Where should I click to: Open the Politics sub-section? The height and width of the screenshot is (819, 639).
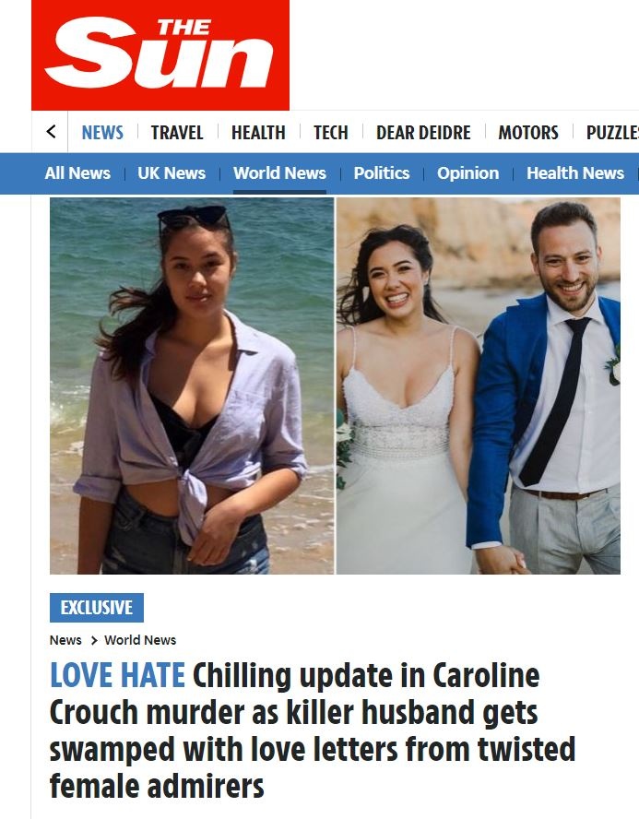coord(382,172)
